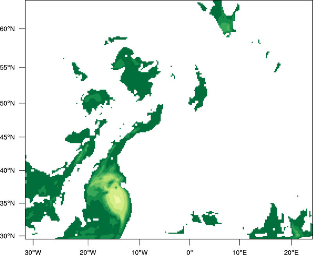
Task: Click the 50°N latitude label
Action: point(7,103)
